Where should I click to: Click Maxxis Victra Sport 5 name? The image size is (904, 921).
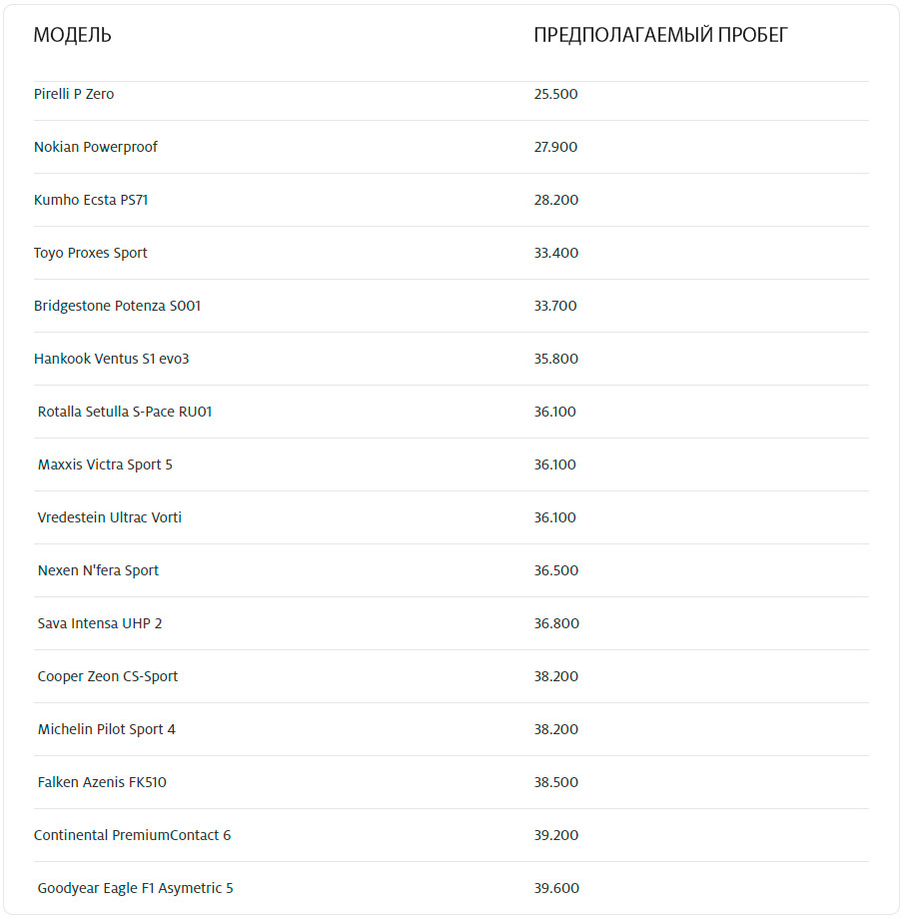pos(105,464)
